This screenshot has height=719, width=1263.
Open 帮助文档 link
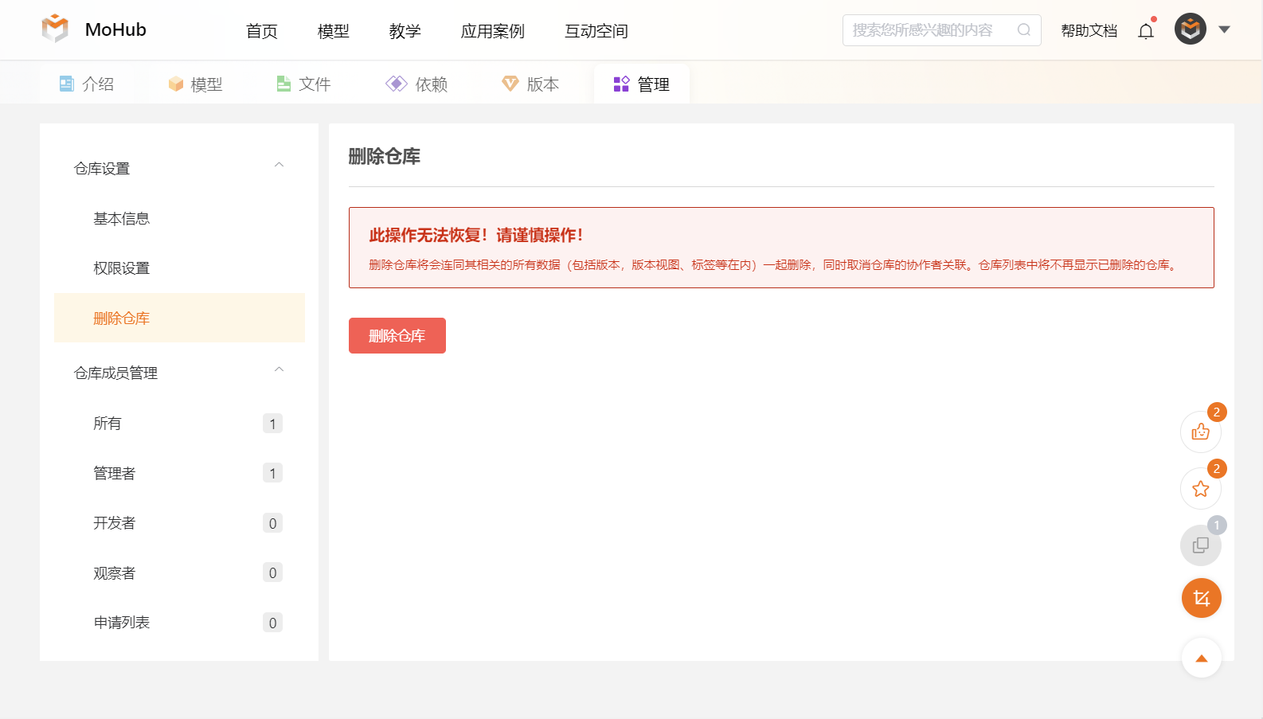[1089, 30]
